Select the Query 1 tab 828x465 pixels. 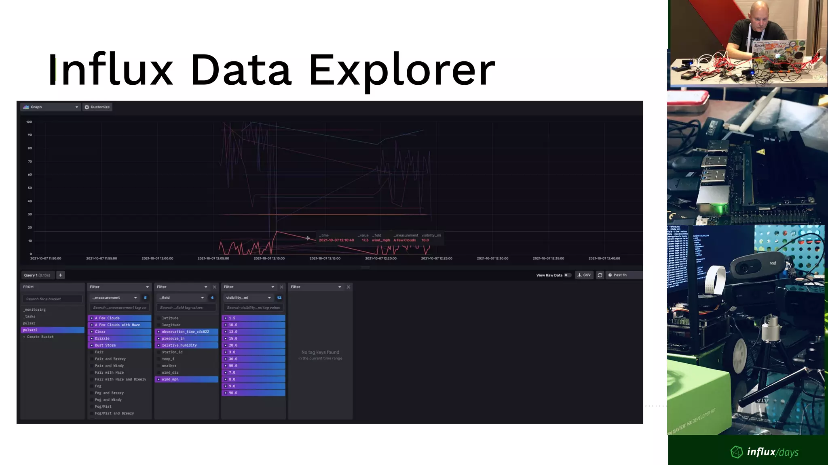point(37,275)
